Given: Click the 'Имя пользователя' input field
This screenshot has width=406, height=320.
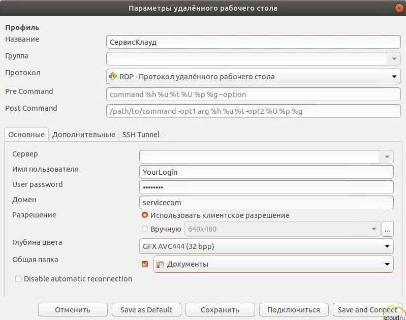Looking at the screenshot, I should click(x=266, y=172).
